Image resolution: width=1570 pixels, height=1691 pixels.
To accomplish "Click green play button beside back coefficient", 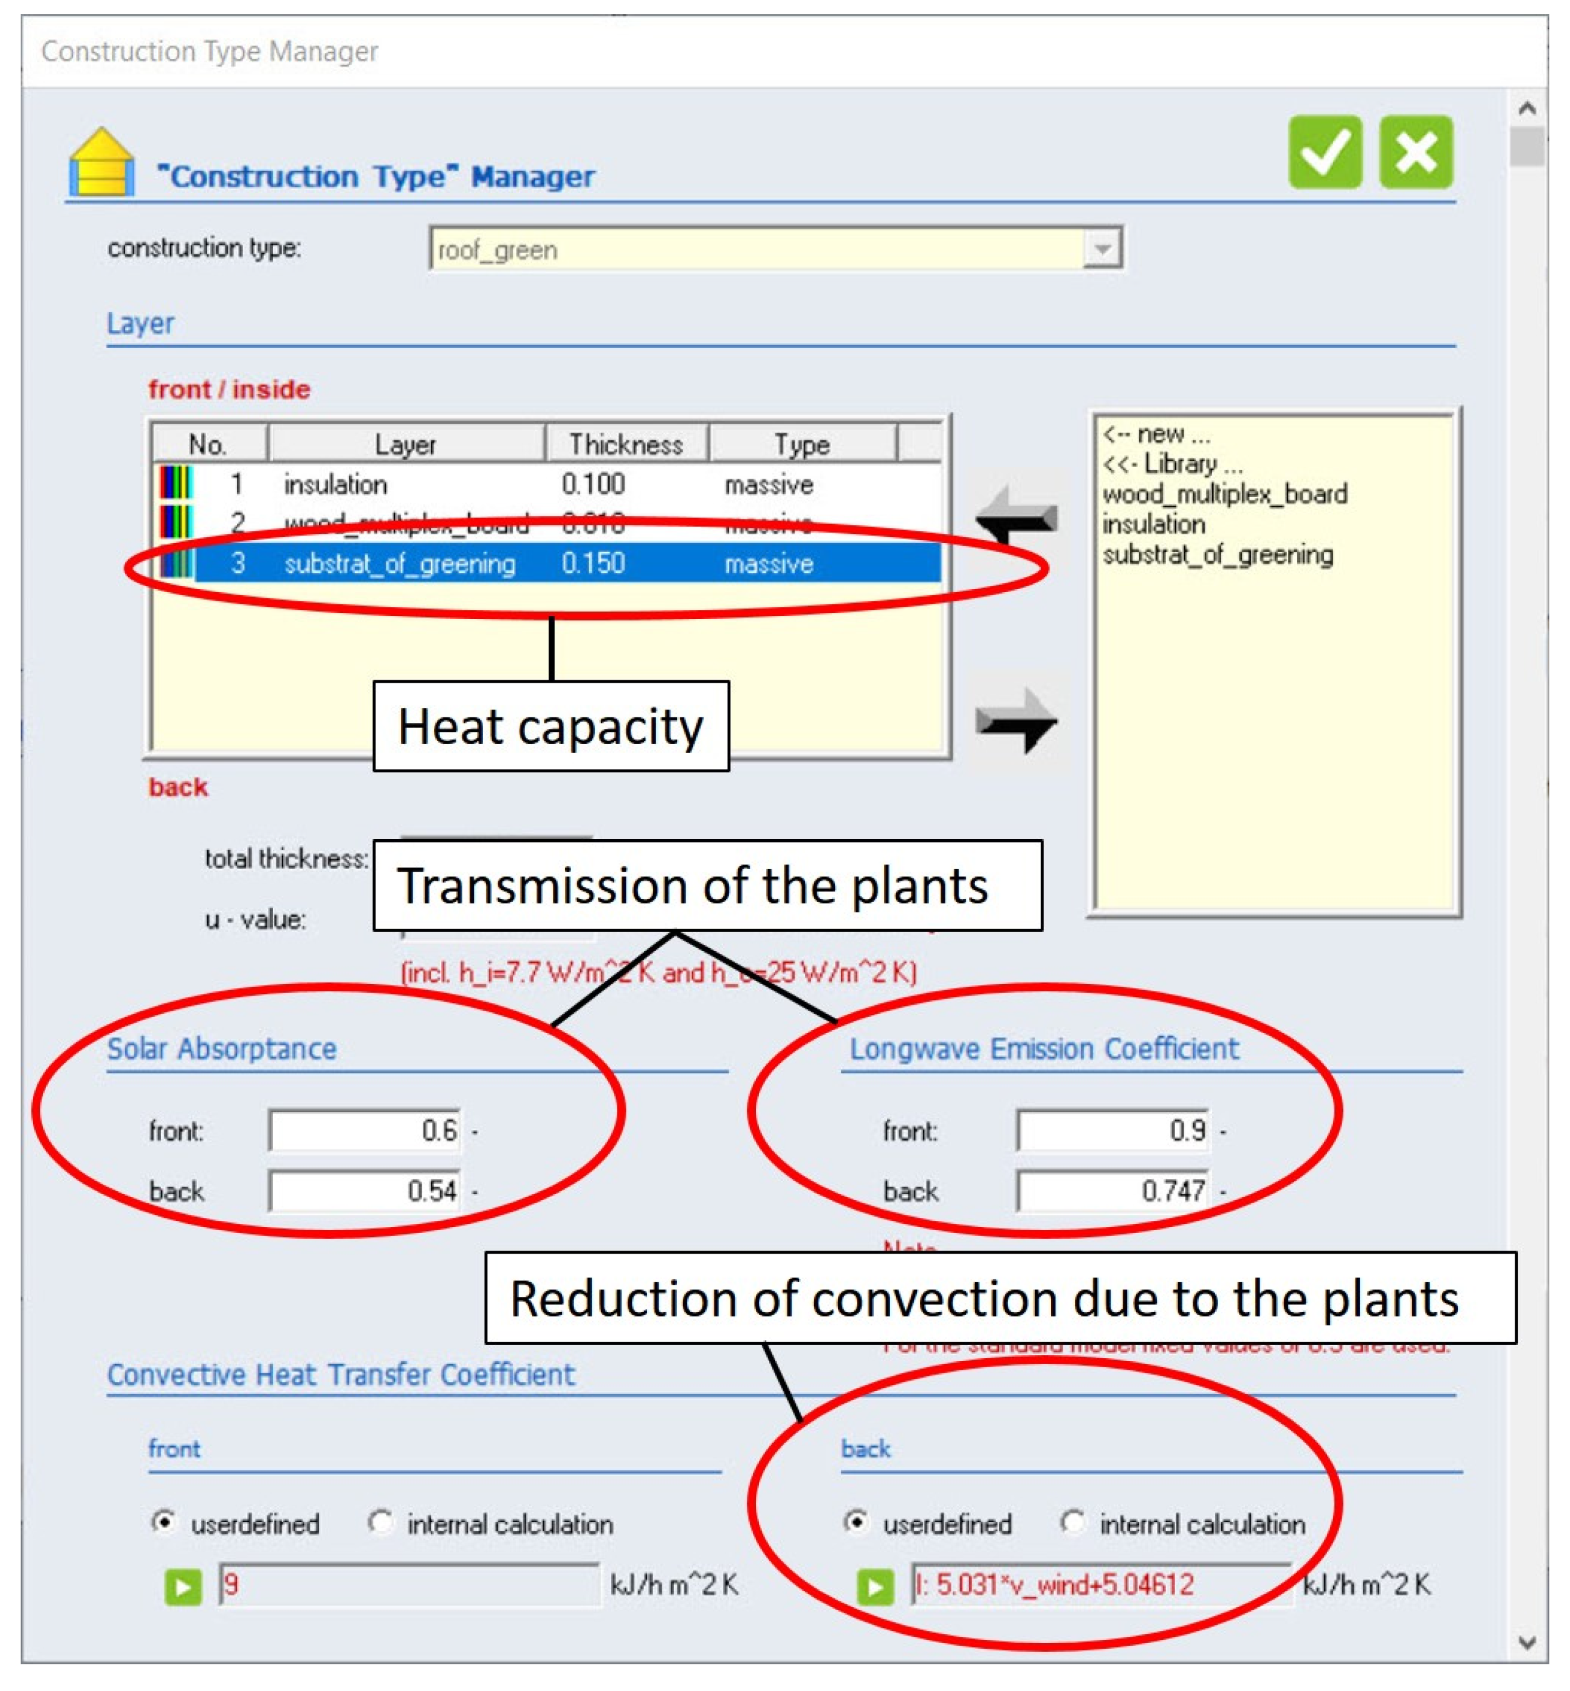I will pos(875,1586).
